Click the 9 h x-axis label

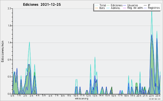[x=69, y=96]
